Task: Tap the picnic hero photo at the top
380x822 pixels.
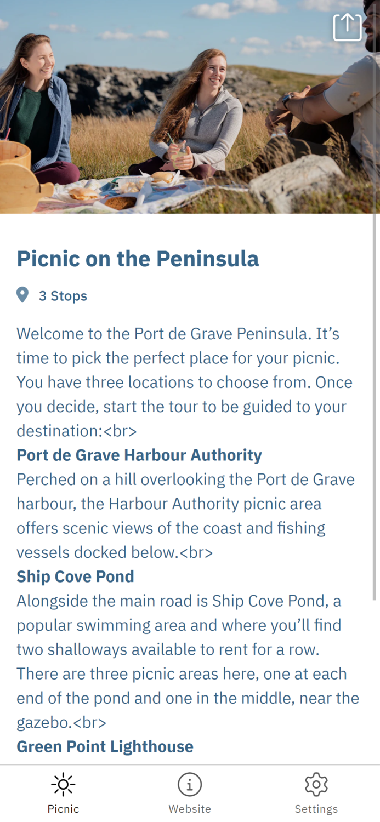Action: 190,107
